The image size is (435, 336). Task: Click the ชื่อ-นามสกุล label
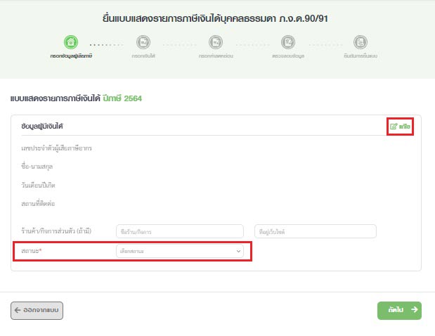(x=37, y=167)
